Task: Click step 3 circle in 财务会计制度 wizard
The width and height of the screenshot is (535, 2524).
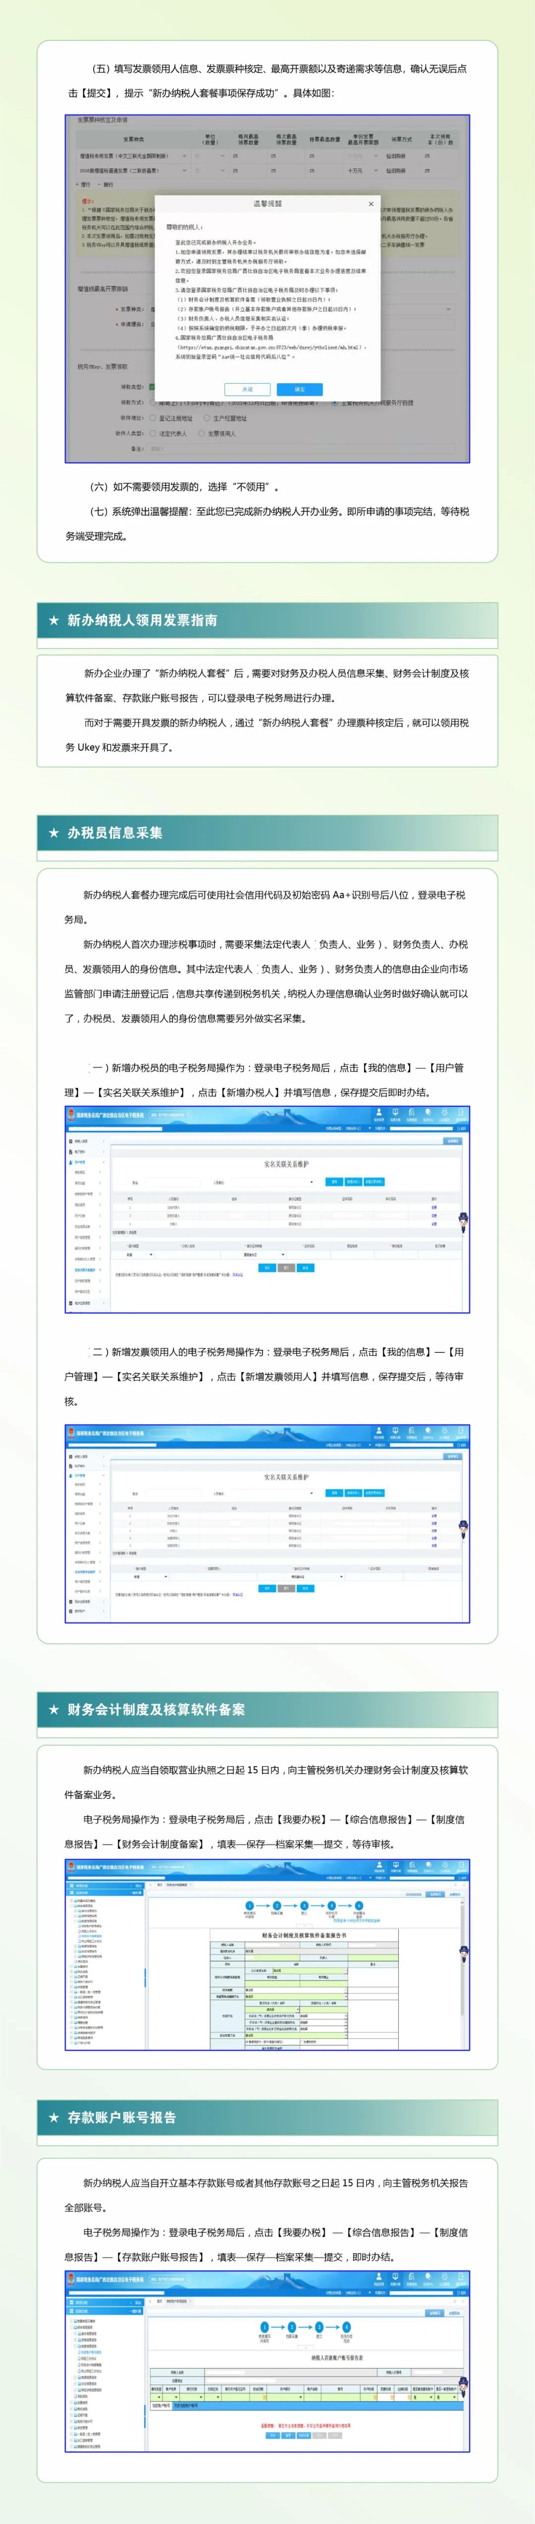Action: pyautogui.click(x=304, y=1906)
